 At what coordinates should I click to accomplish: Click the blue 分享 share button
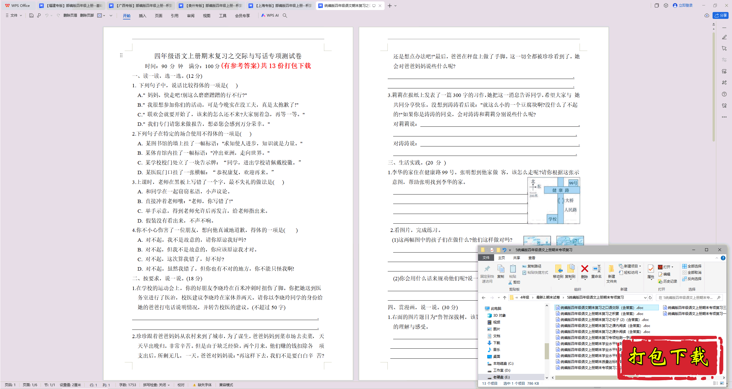click(x=720, y=15)
